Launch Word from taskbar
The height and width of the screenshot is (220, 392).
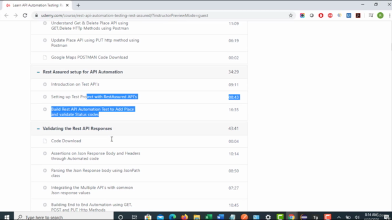(221, 217)
